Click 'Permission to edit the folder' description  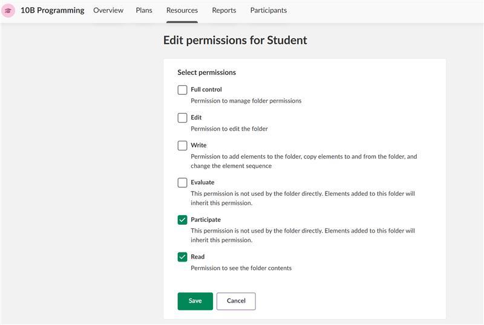(x=229, y=129)
